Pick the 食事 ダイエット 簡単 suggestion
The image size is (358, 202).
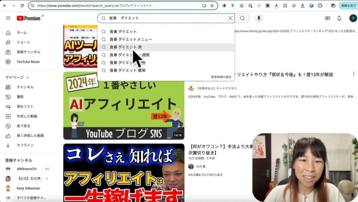point(127,70)
